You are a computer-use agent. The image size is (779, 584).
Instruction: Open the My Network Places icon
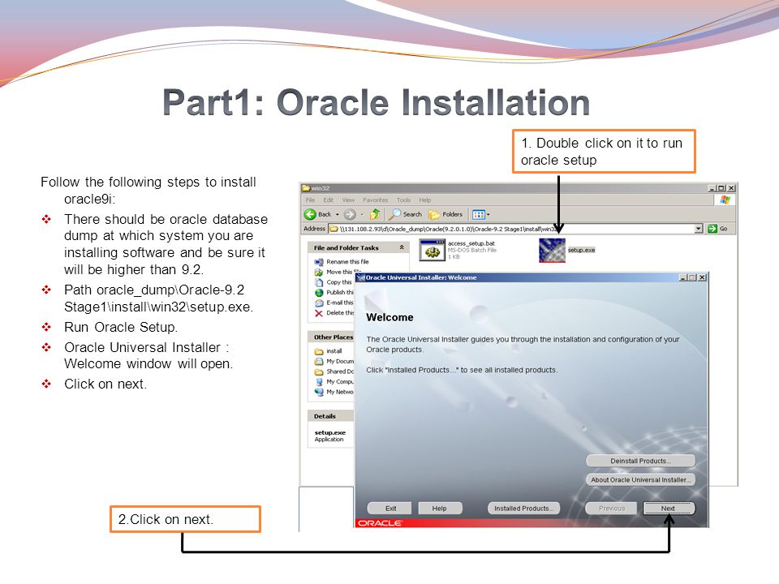coord(319,392)
